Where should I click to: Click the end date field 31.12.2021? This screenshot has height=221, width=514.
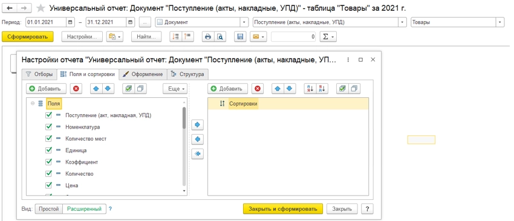click(x=106, y=22)
